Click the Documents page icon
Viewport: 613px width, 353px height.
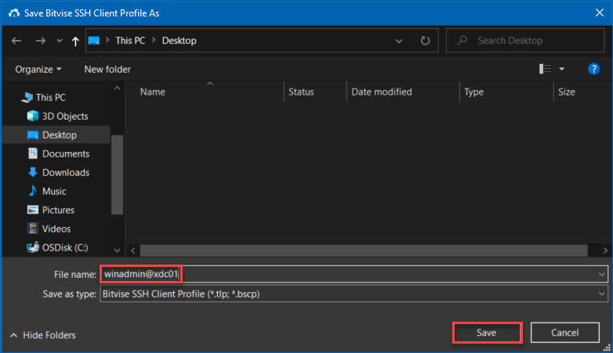(x=33, y=153)
